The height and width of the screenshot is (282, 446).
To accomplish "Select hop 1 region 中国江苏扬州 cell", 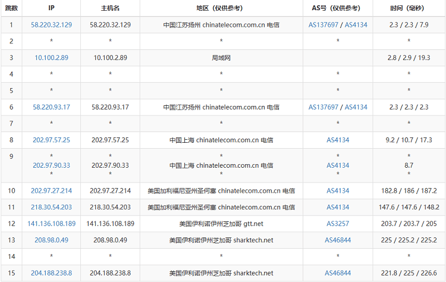I will (221, 25).
